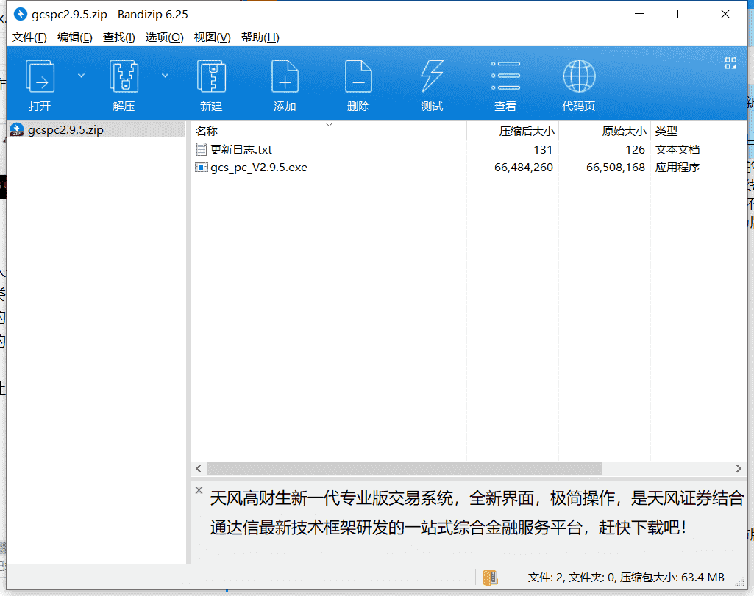
Task: Expand the dropdown arrow next to 打开
Action: point(81,76)
